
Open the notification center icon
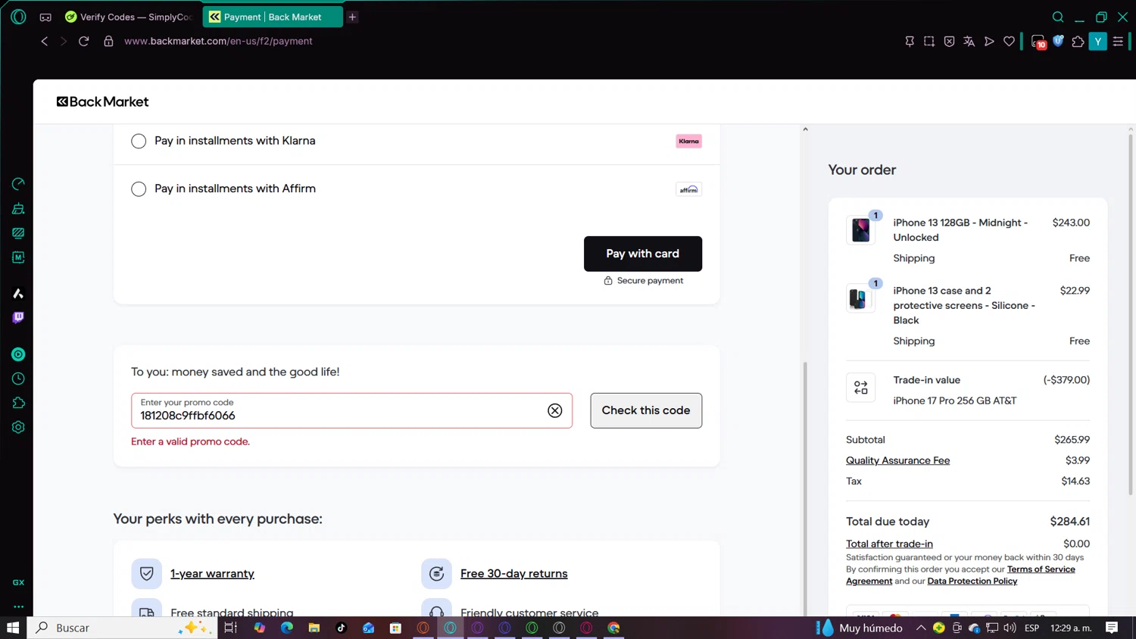pos(1112,628)
